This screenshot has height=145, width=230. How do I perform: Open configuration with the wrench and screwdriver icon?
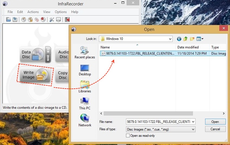pyautogui.click(x=52, y=20)
